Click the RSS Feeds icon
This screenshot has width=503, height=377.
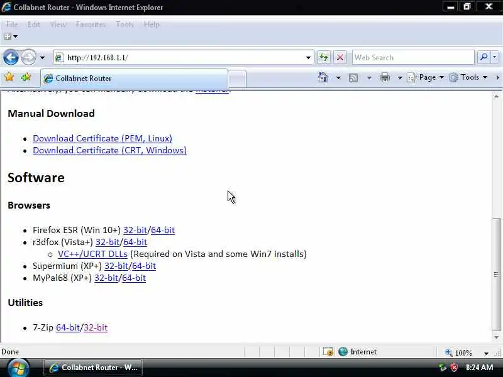point(353,78)
